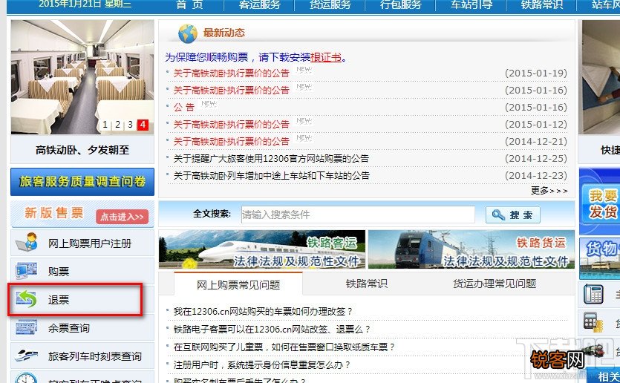This screenshot has height=383, width=620.
Task: Open FAQ 注册用户时，系统提示身份信息重复怎么办
Action: [x=262, y=365]
